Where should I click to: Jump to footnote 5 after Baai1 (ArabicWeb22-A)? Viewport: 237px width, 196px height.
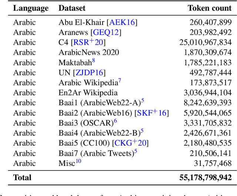[142, 101]
